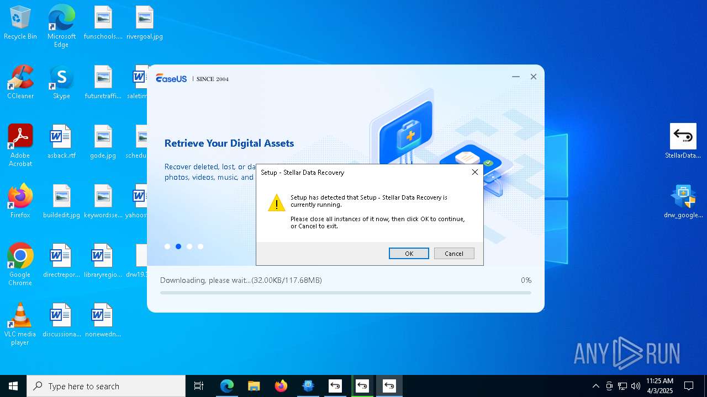The image size is (707, 397).
Task: Select buildedit.jpg on the desktop
Action: 61,201
